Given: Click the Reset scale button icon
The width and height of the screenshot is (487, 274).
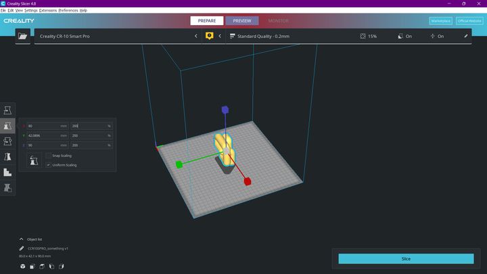Looking at the screenshot, I should (34, 160).
